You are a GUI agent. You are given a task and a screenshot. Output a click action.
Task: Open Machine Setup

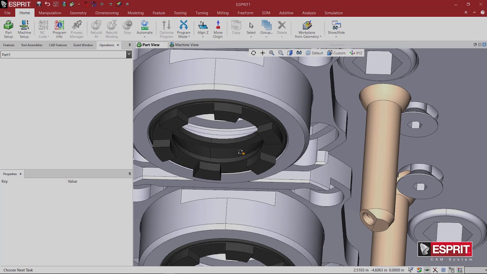[24, 29]
